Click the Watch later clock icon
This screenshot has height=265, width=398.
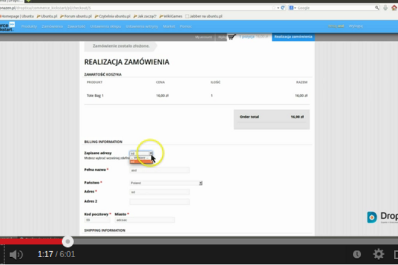pyautogui.click(x=357, y=254)
